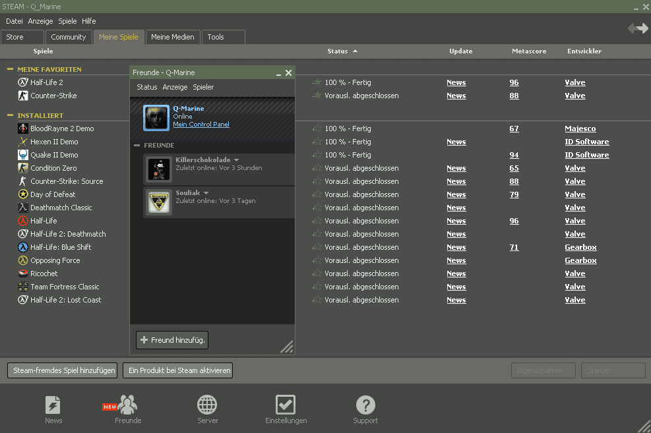Open the Freunde icon in bottom bar

coord(128,405)
